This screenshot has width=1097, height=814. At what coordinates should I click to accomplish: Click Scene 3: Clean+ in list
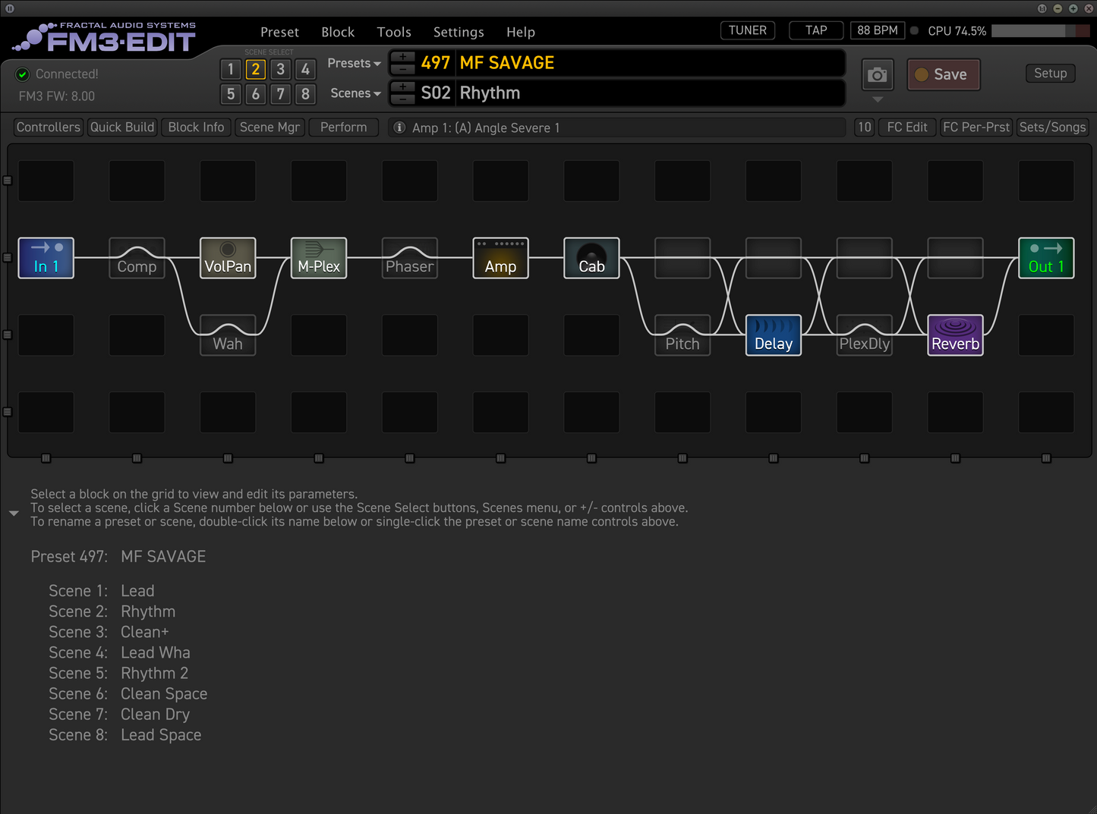pyautogui.click(x=109, y=632)
